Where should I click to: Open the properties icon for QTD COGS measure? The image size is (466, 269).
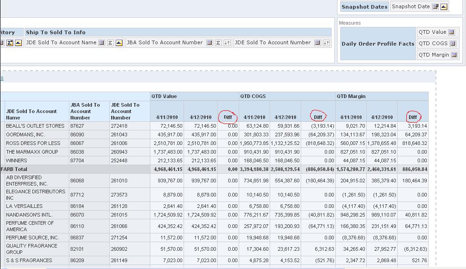(x=453, y=44)
